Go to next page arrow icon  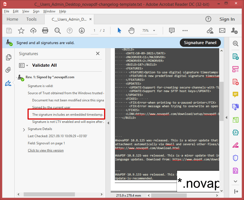(82, 31)
